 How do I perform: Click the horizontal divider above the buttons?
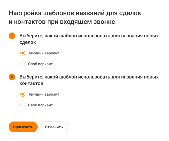tap(84, 115)
